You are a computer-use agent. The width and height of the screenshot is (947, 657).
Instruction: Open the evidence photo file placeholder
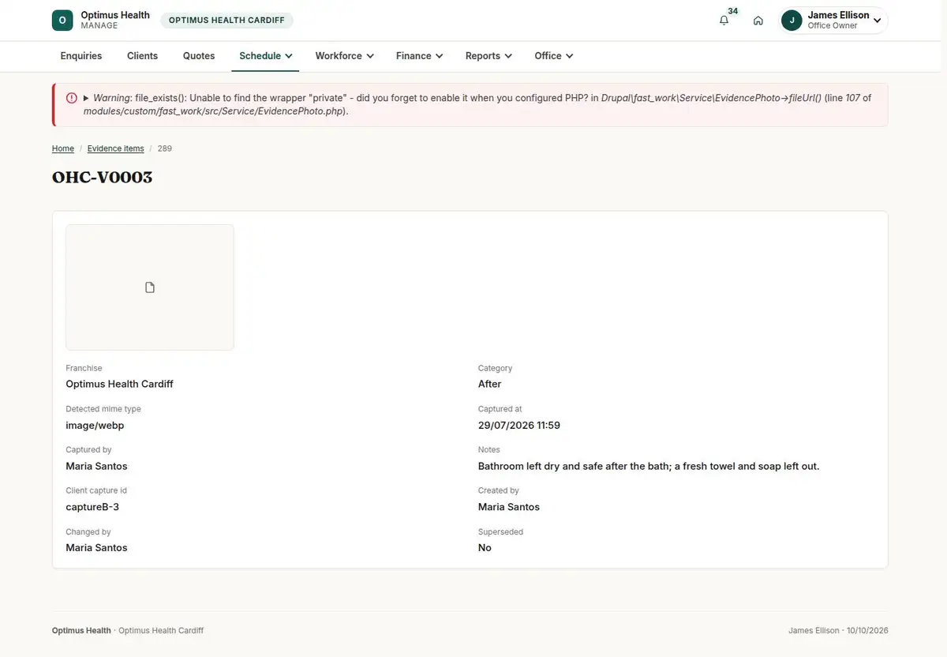tap(150, 287)
